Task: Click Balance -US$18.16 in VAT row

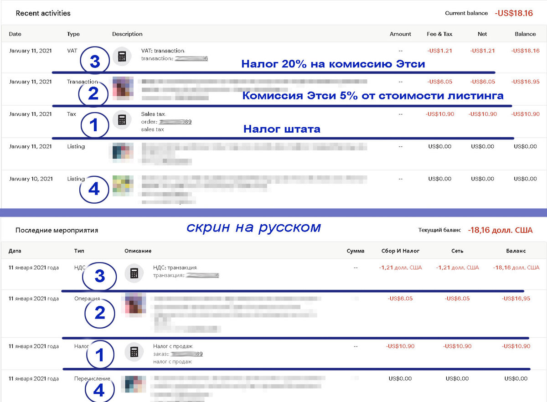Action: [526, 51]
